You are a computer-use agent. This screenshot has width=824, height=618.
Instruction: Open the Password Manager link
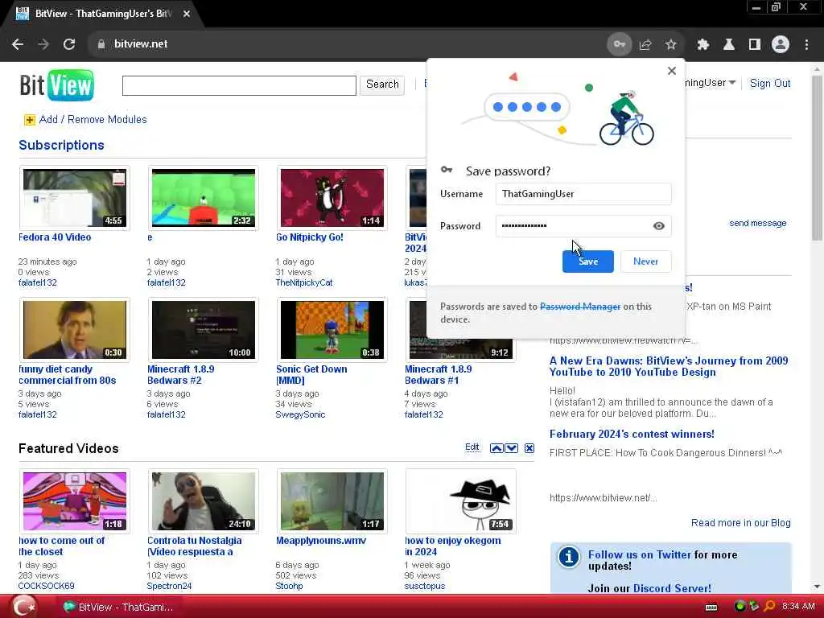pos(580,307)
